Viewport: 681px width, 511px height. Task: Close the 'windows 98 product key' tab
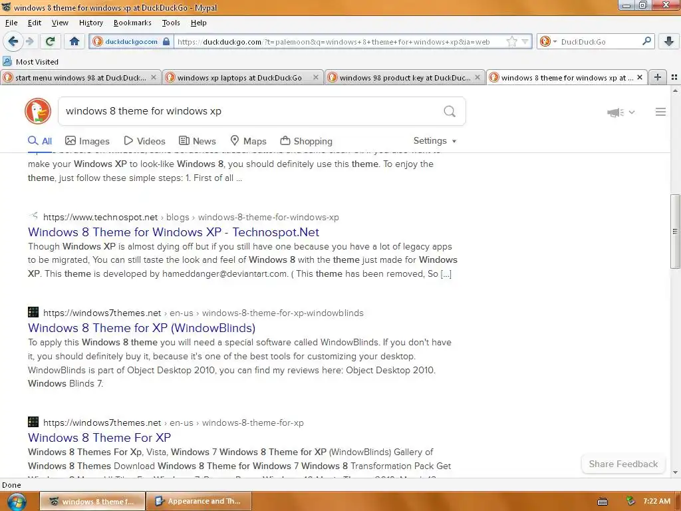click(477, 77)
